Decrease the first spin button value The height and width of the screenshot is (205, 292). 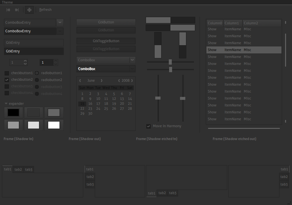point(25,64)
